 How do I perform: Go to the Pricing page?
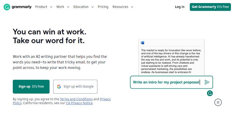(103, 7)
